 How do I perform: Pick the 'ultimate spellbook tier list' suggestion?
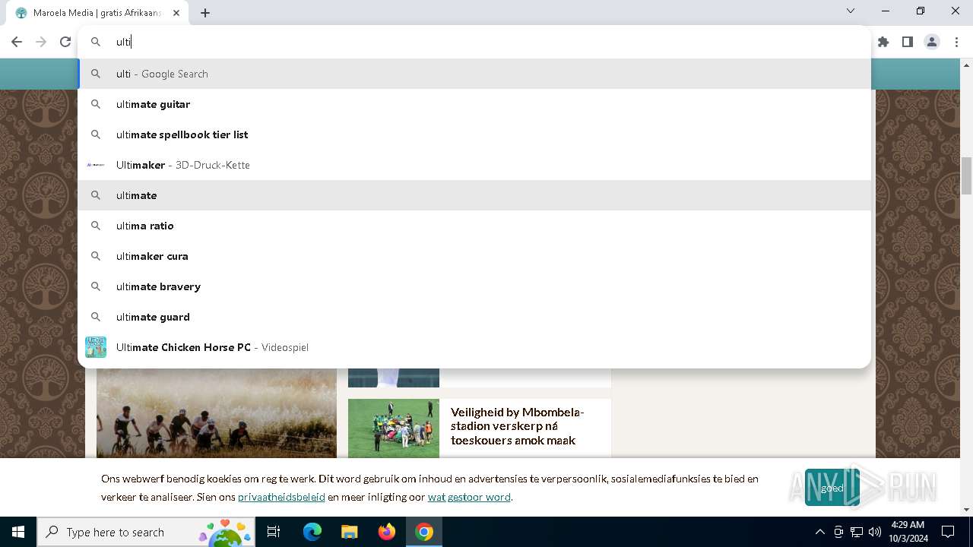[x=474, y=134]
